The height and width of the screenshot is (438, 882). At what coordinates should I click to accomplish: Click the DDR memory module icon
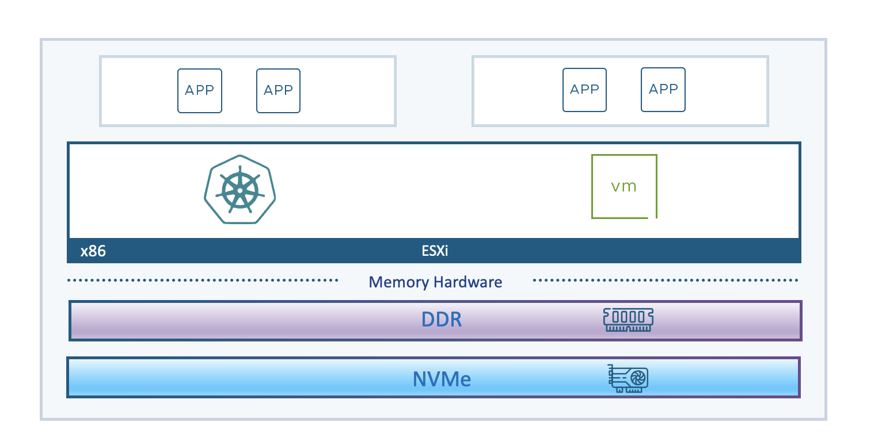[629, 319]
